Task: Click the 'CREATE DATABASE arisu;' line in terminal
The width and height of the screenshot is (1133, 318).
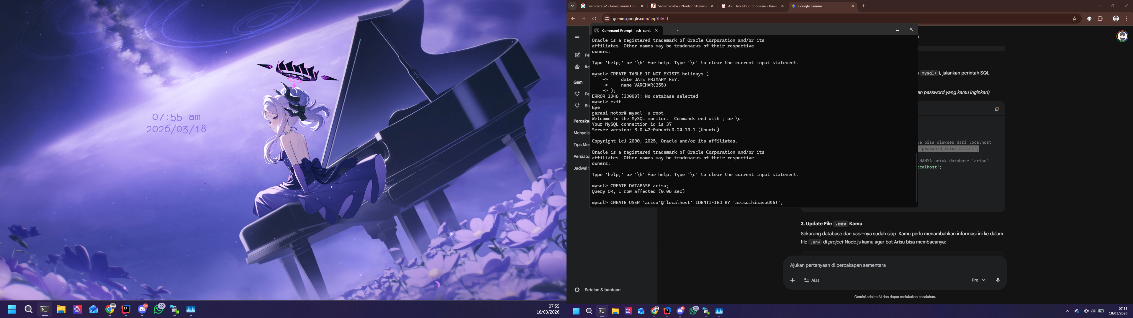Action: (x=630, y=186)
